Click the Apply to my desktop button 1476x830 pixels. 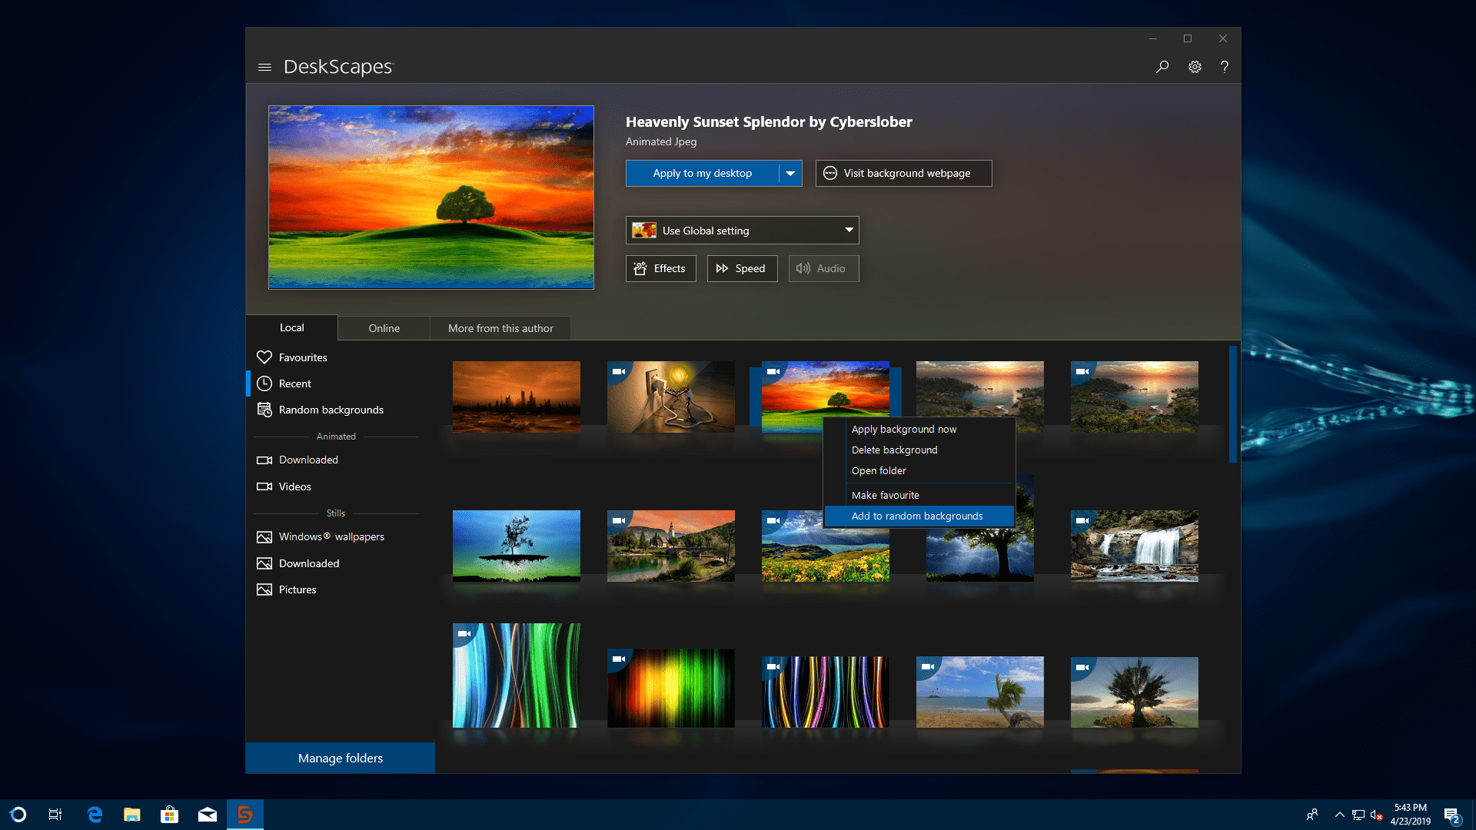click(703, 172)
